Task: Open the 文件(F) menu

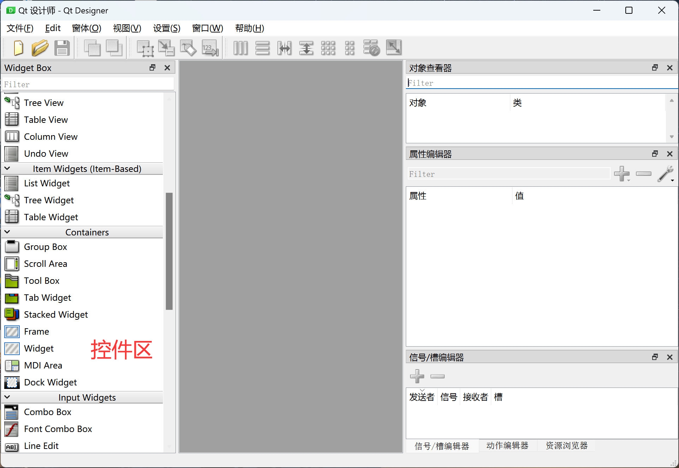Action: pos(20,28)
